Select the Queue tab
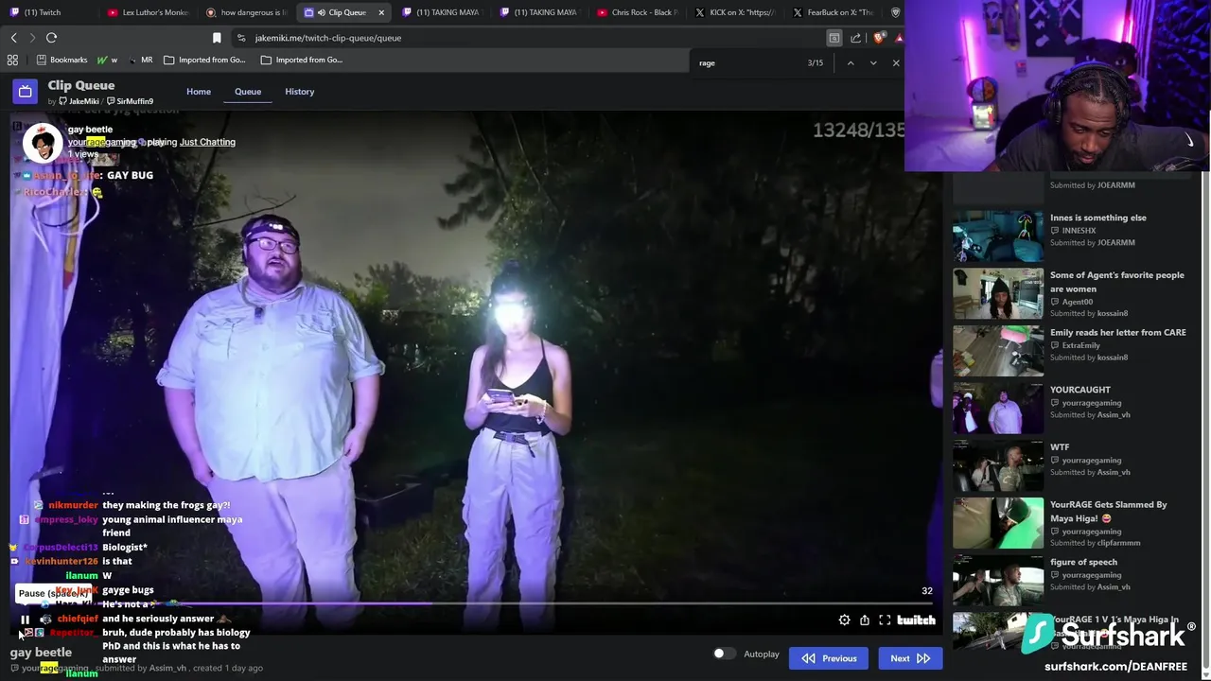1211x681 pixels. pyautogui.click(x=248, y=92)
